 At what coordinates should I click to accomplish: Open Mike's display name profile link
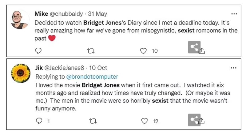pyautogui.click(x=41, y=14)
